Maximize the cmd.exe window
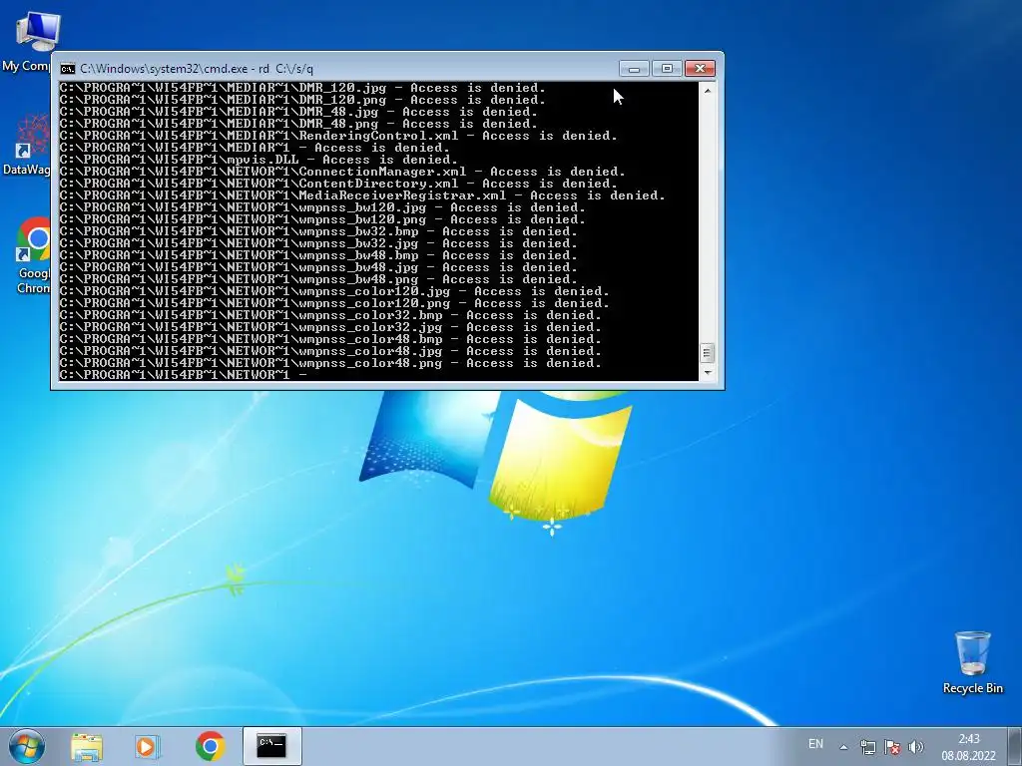This screenshot has width=1022, height=766. 667,69
